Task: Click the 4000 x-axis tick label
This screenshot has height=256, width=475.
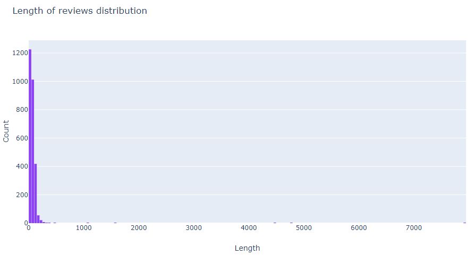Action: point(249,228)
